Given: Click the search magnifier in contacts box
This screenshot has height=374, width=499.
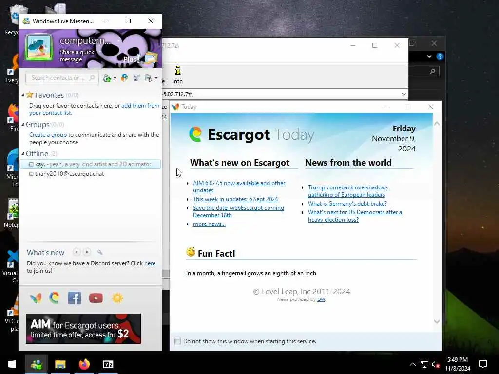Looking at the screenshot, I should click(x=92, y=78).
